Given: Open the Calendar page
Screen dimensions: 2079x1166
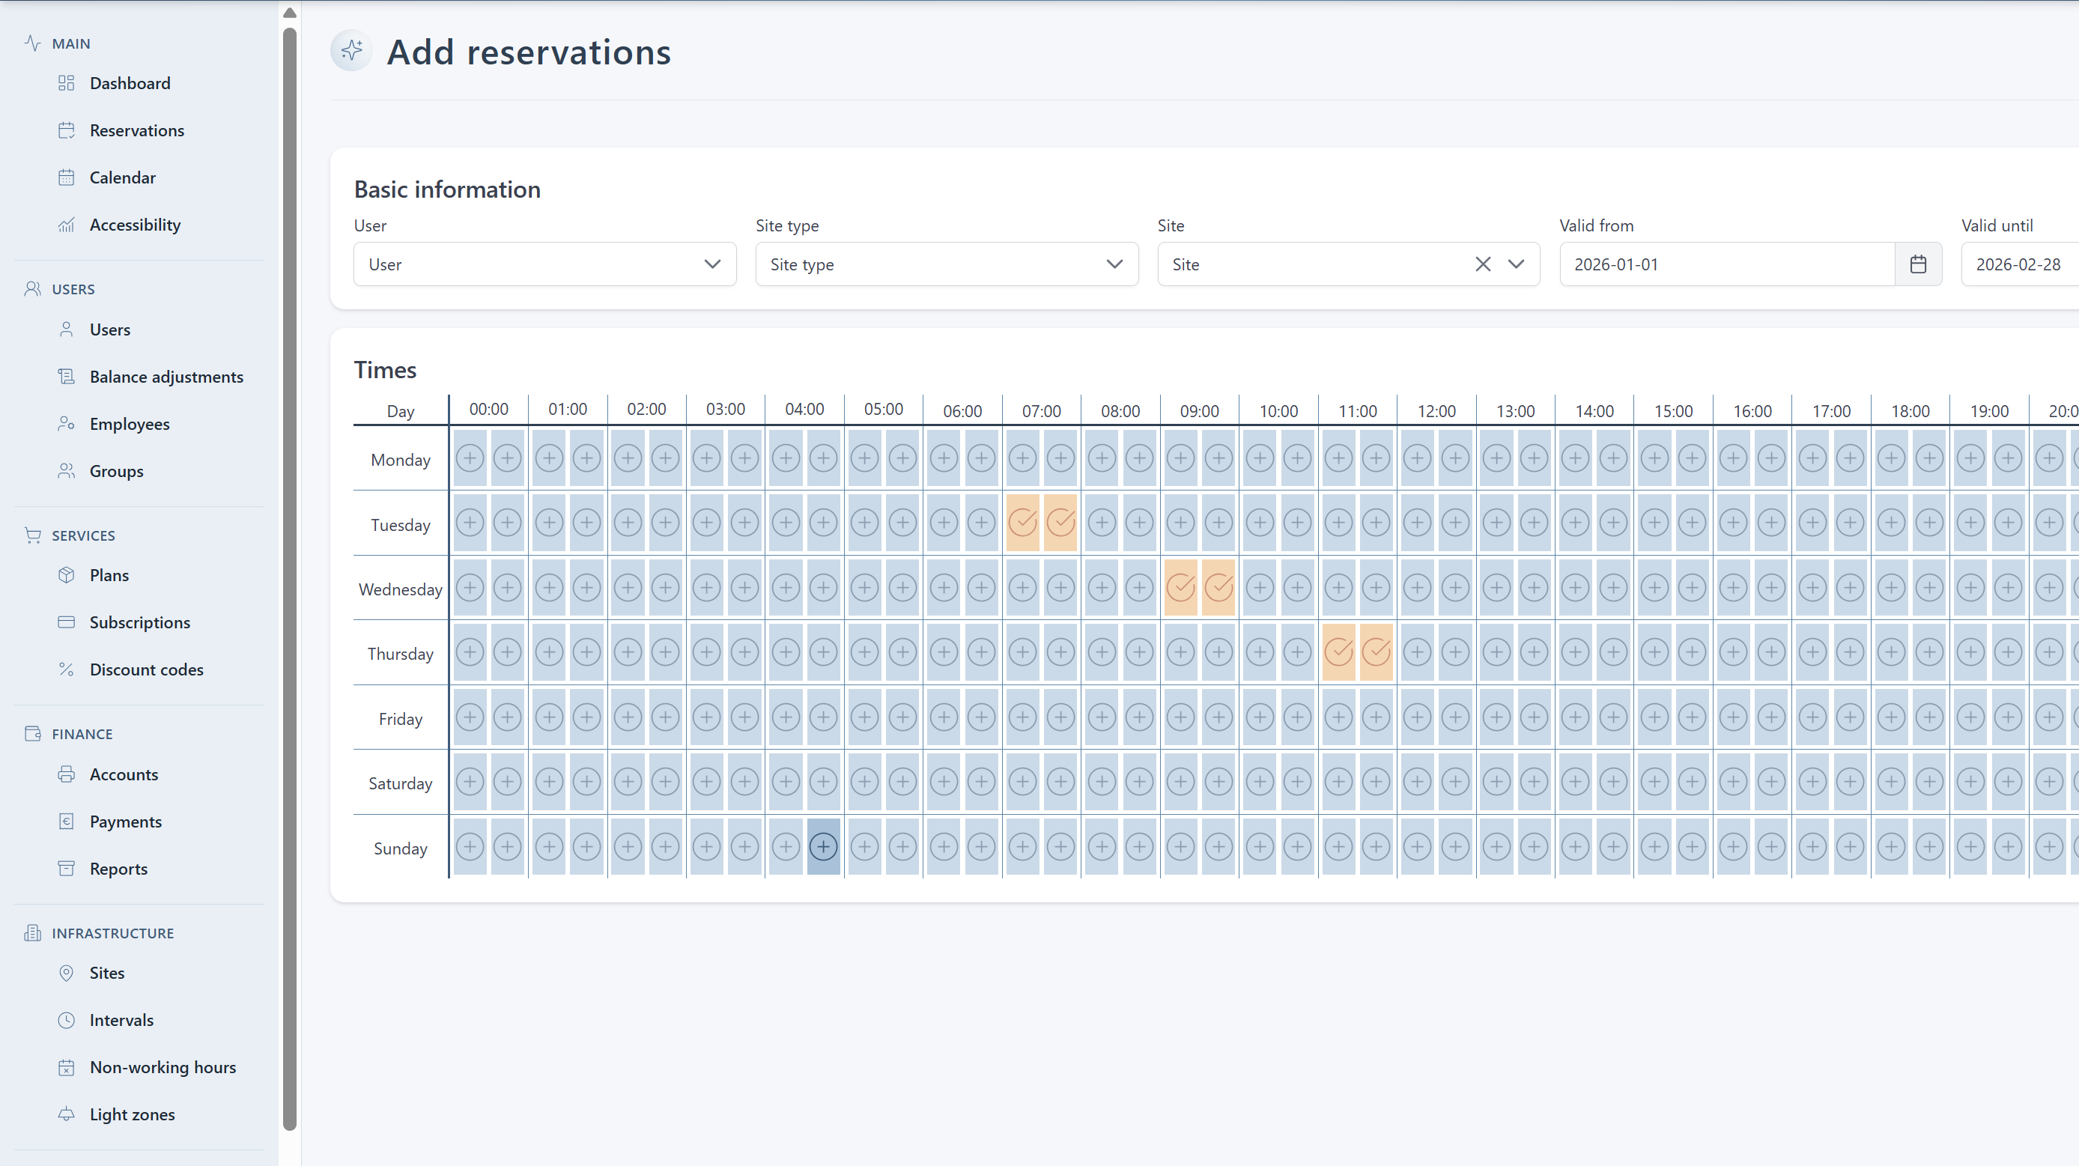Looking at the screenshot, I should click(123, 177).
